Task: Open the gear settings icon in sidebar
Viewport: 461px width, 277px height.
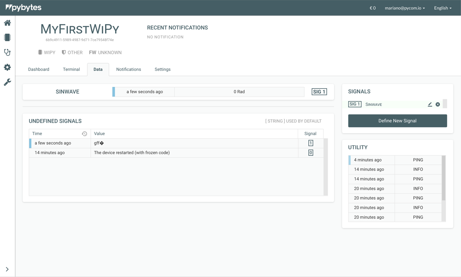Action: (x=7, y=67)
